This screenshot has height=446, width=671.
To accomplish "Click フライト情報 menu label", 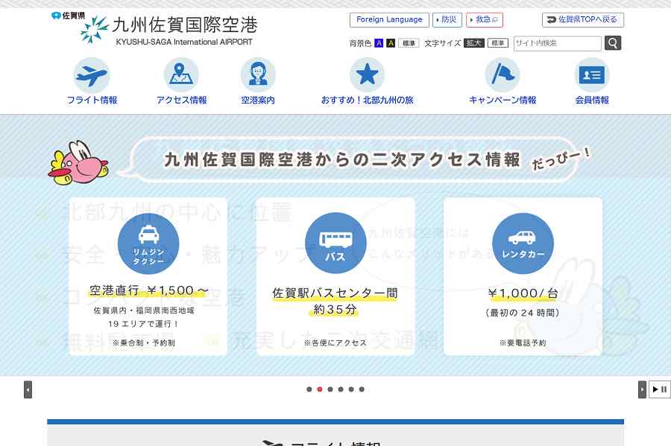I will (x=92, y=100).
